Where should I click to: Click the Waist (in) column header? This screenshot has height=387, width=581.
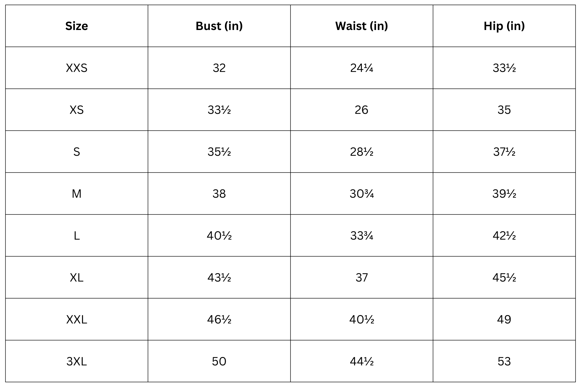pos(362,26)
